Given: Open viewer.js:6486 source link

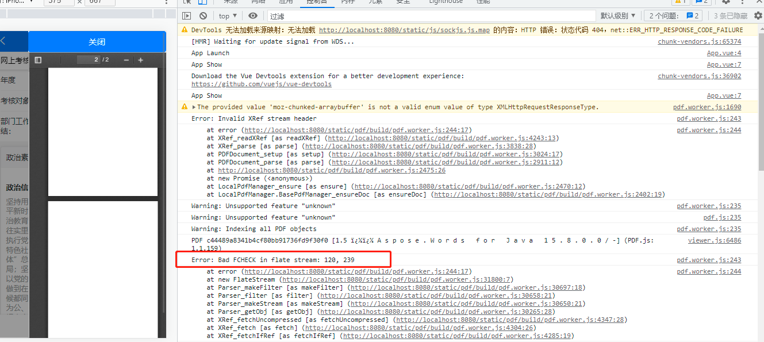Looking at the screenshot, I should pos(715,240).
